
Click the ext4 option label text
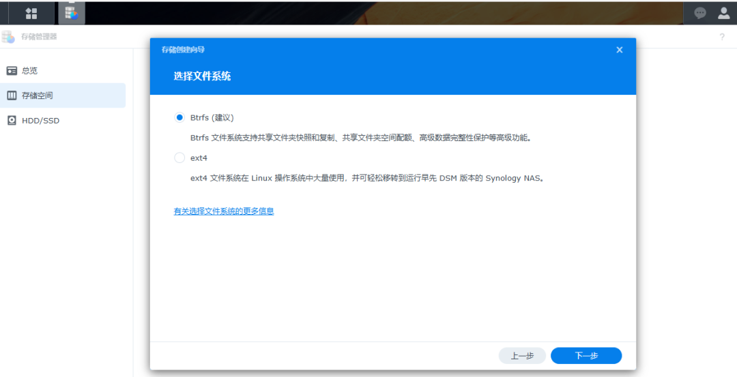point(199,157)
